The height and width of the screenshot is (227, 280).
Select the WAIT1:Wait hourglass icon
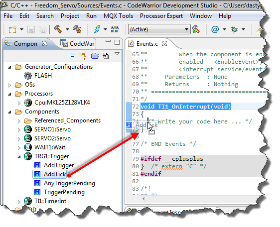(x=28, y=147)
